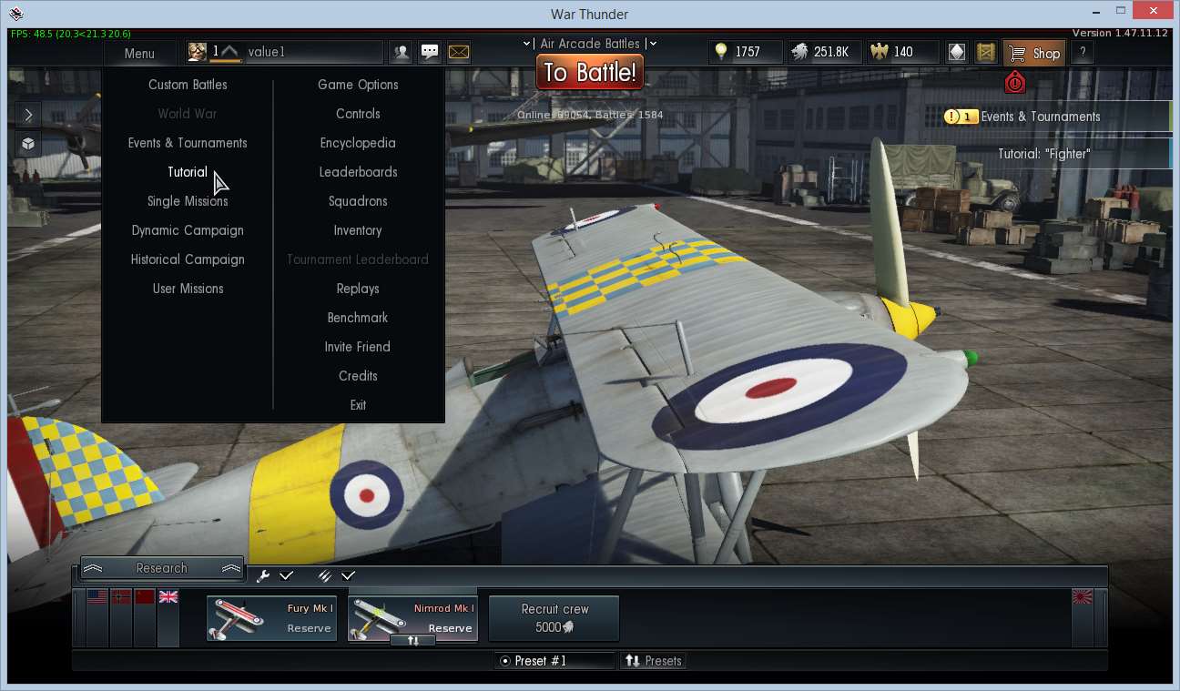
Task: Expand the Research panel
Action: 162,568
